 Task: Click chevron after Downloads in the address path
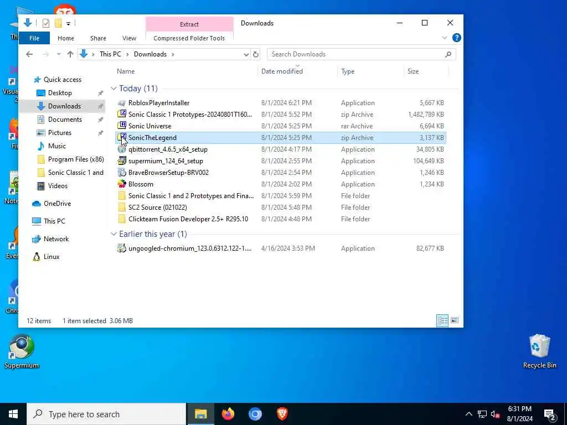click(x=173, y=54)
